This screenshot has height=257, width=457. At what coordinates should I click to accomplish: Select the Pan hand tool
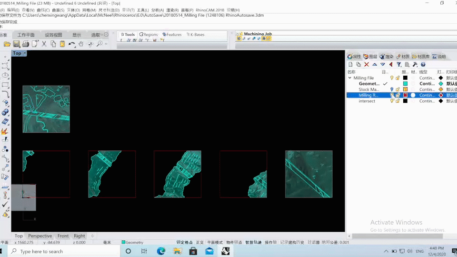click(x=81, y=44)
